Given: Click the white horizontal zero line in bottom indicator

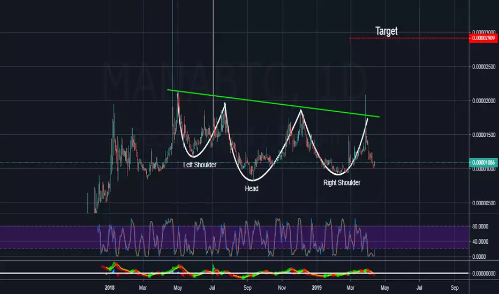Looking at the screenshot, I should [x=234, y=273].
